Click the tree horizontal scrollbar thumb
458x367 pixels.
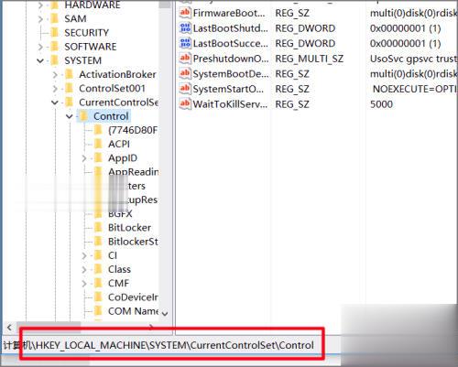49,328
